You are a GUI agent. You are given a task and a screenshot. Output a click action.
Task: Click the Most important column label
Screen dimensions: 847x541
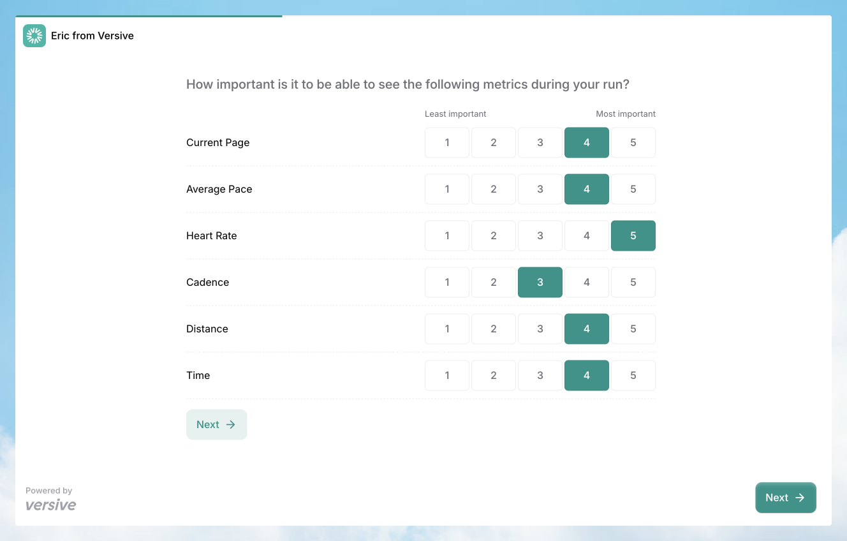point(626,114)
